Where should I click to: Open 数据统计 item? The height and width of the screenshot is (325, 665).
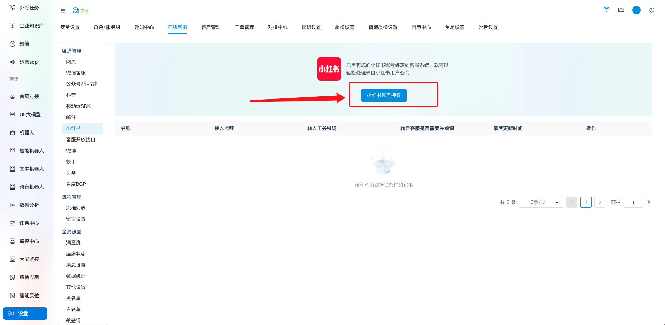(76, 276)
